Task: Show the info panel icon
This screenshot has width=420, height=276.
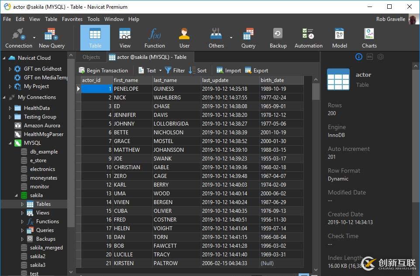Action: tap(359, 57)
